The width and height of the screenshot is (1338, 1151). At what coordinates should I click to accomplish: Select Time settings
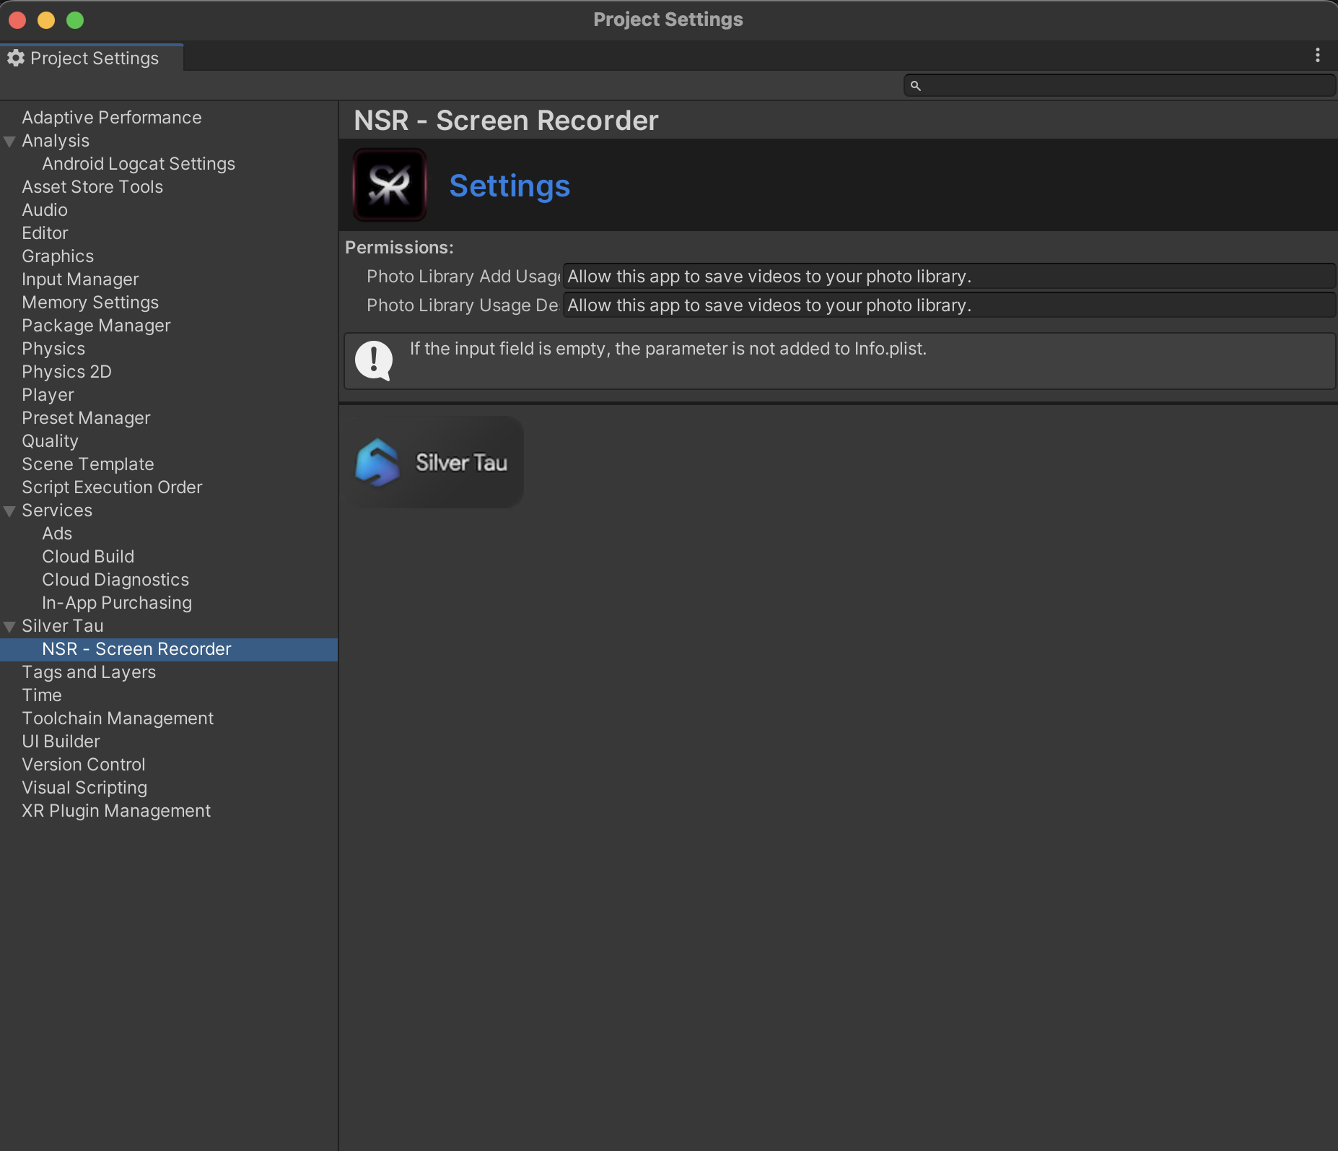pos(42,695)
